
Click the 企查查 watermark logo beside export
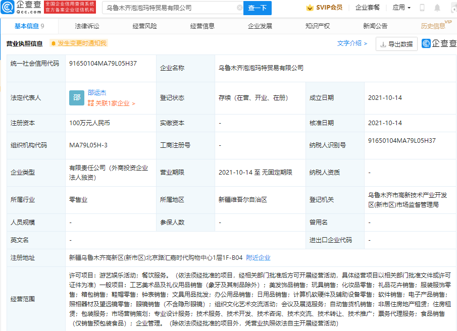pos(437,44)
